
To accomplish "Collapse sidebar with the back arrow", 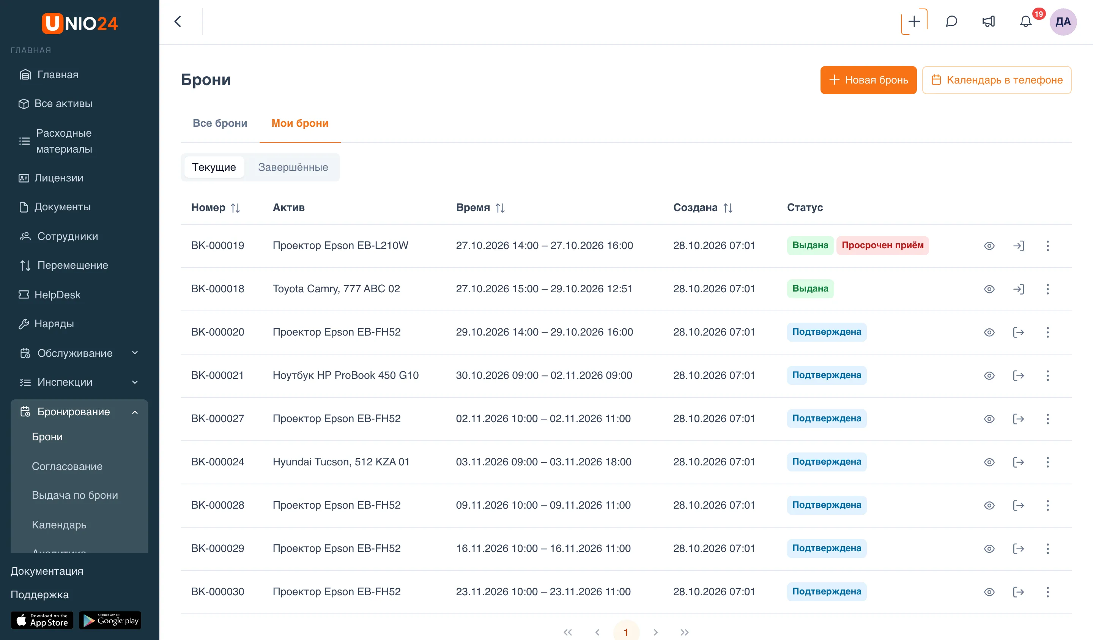I will (x=177, y=22).
